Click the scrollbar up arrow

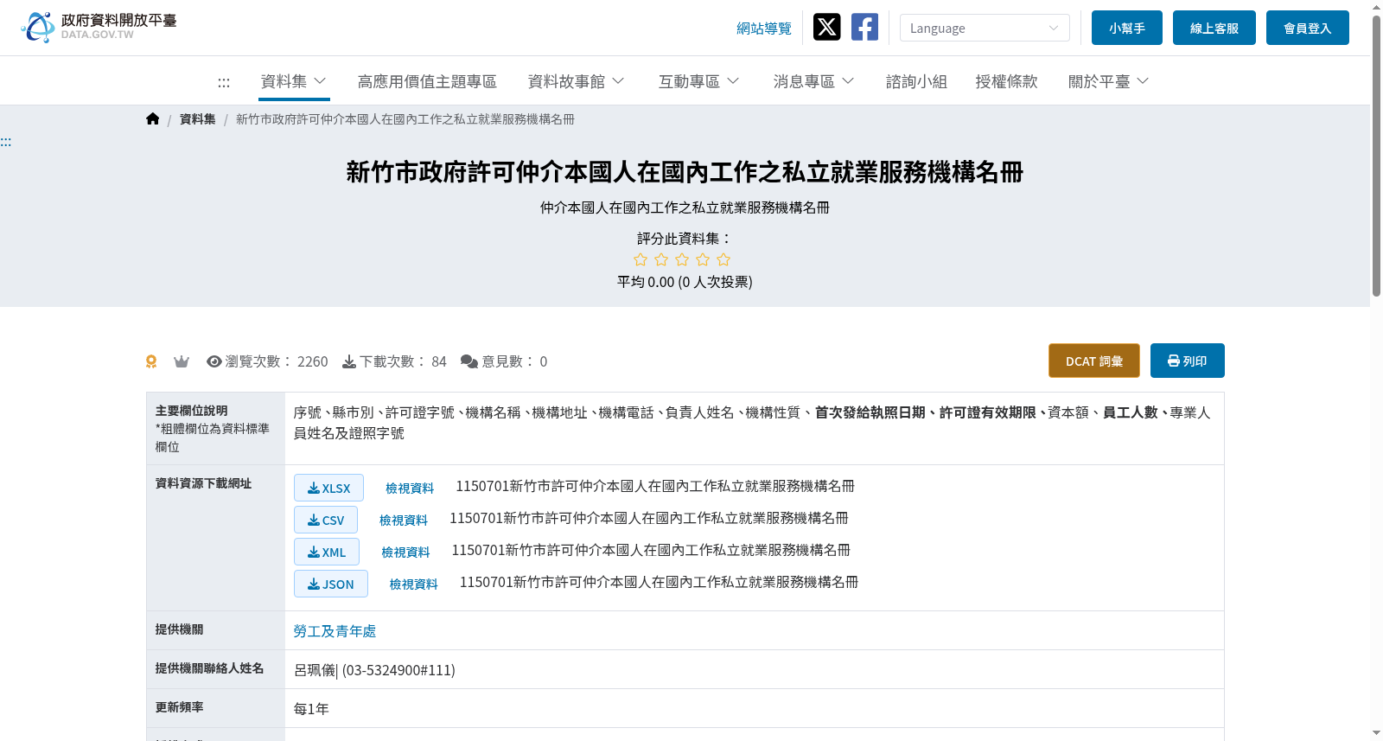point(1376,7)
